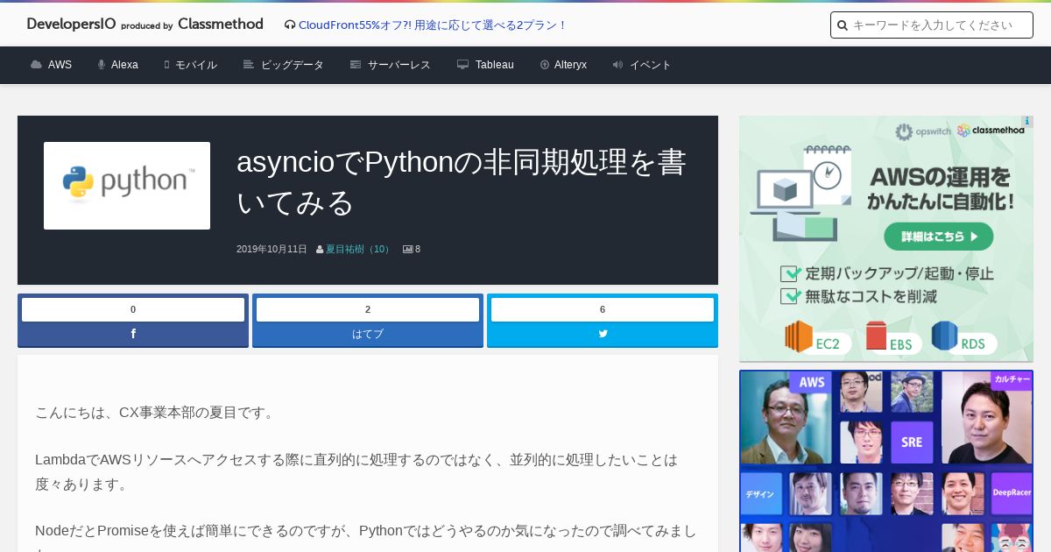Click the DeepRacer tile on the staff banner

[x=1012, y=492]
